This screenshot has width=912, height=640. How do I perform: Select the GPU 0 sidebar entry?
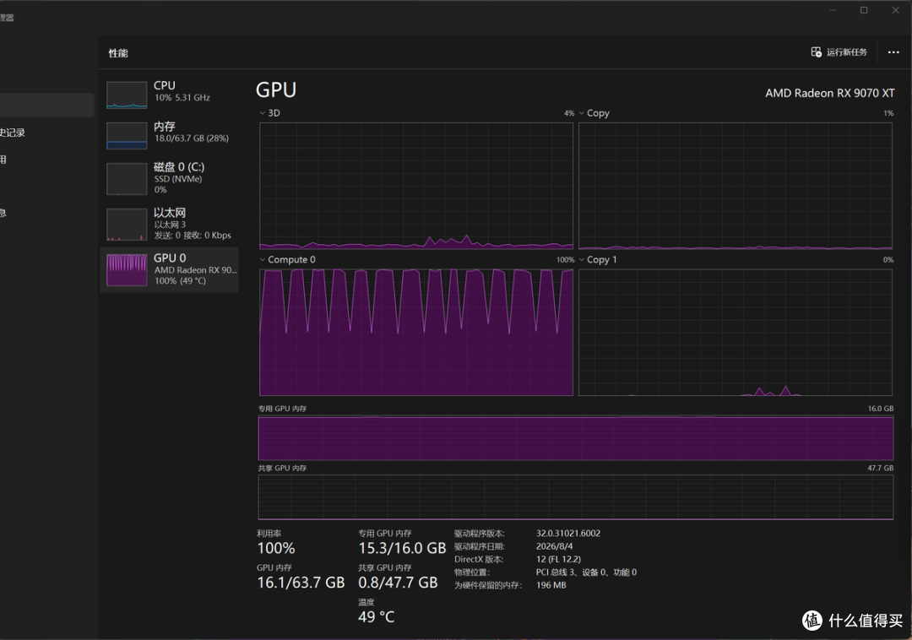pos(169,269)
